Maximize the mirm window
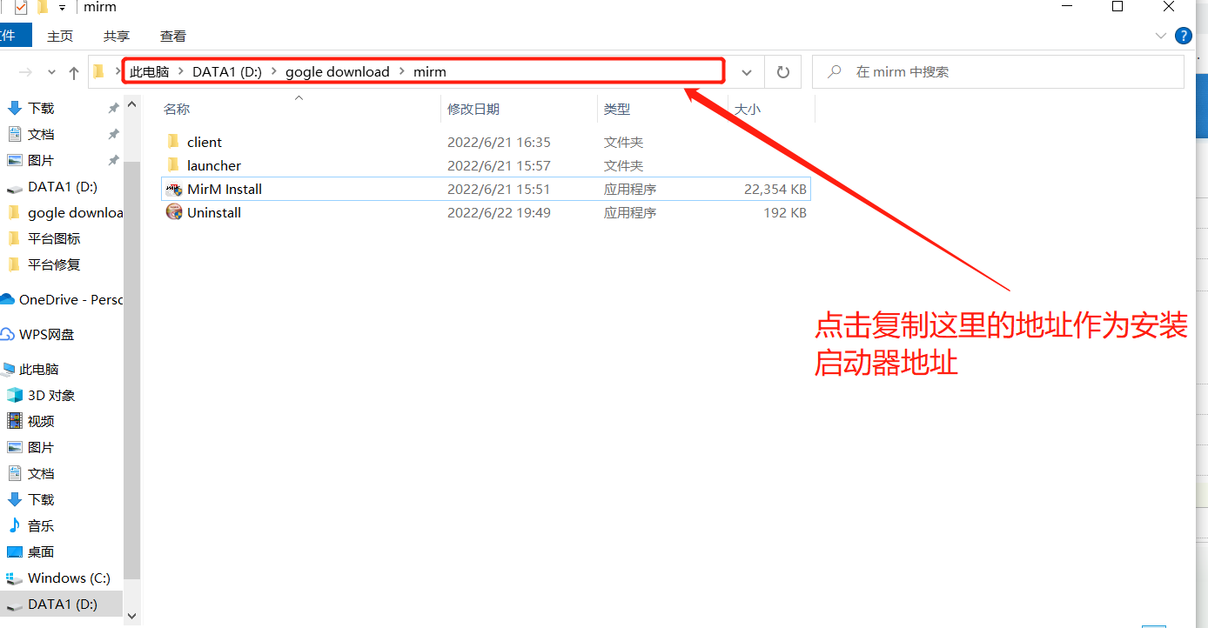1208x628 pixels. [1117, 7]
